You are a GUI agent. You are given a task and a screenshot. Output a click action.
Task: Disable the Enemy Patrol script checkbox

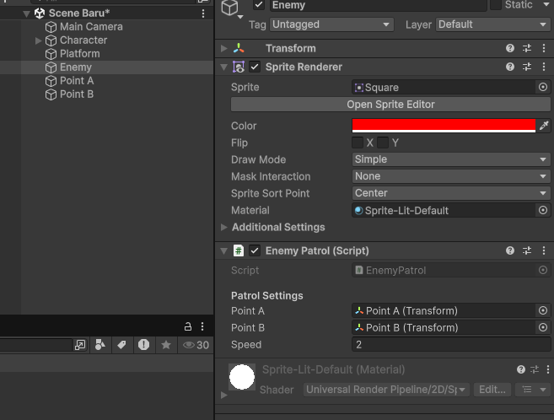(255, 250)
